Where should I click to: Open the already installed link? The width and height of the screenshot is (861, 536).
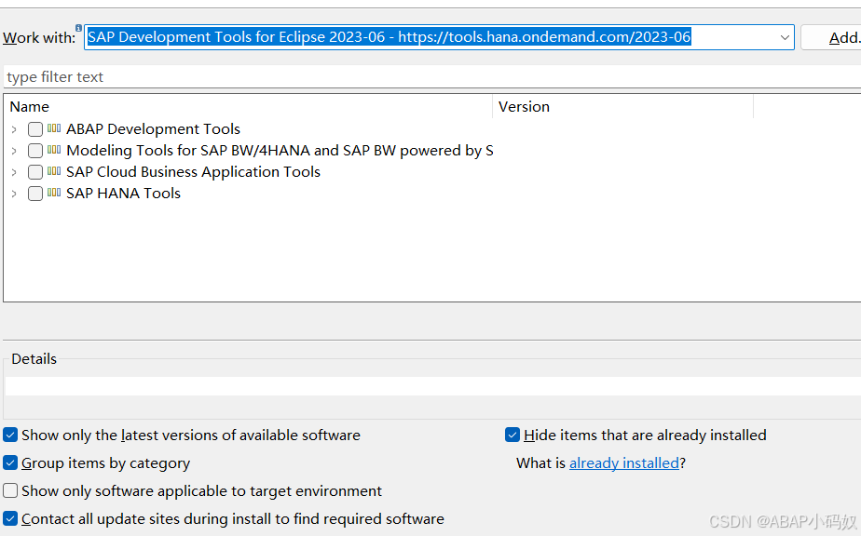pyautogui.click(x=623, y=463)
